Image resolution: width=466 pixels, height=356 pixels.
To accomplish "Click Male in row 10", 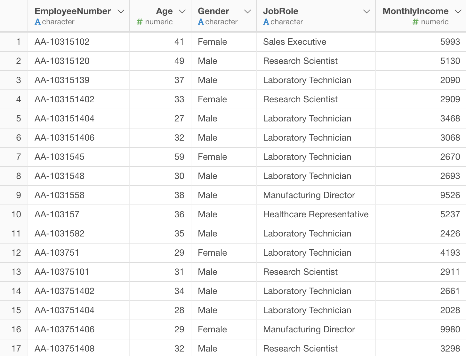I will tap(207, 214).
